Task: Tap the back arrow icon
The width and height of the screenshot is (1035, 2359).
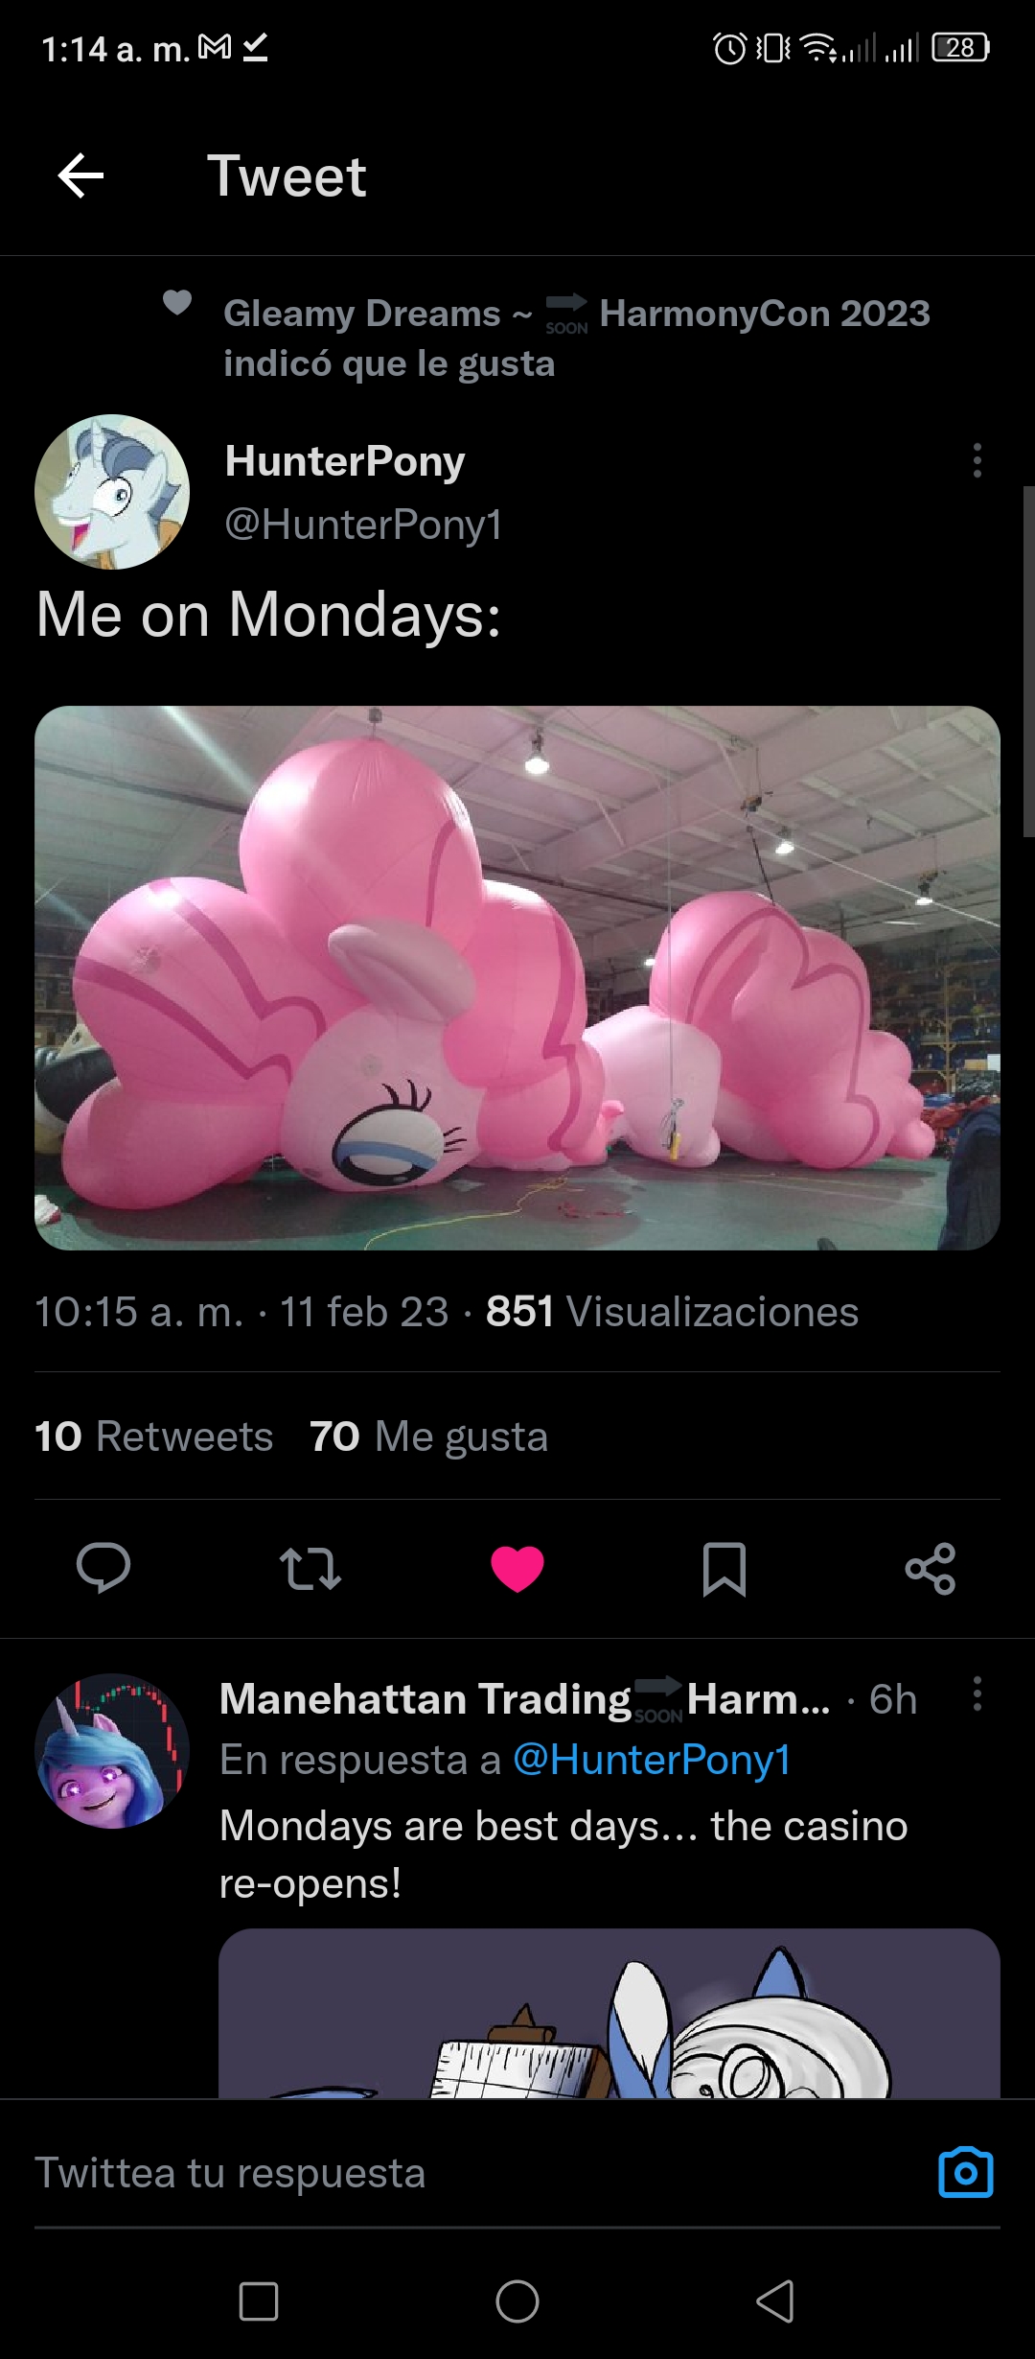Action: coord(80,176)
